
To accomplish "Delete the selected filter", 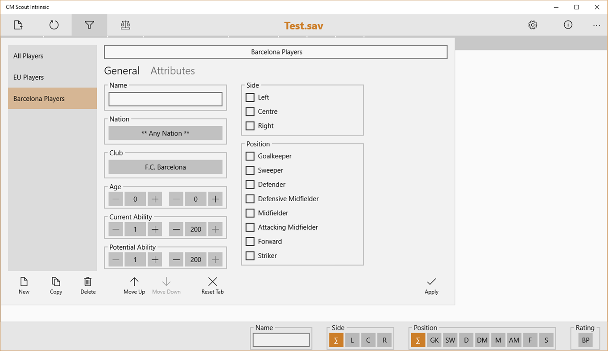I will coord(88,286).
